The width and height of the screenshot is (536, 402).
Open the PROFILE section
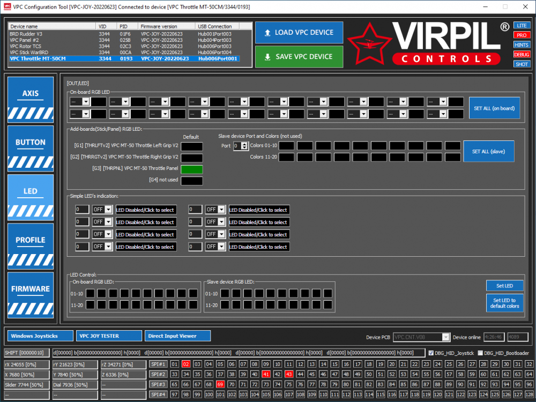coord(31,246)
